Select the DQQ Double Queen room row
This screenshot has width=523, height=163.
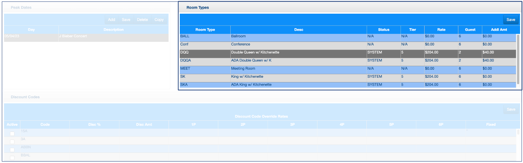[x=298, y=52]
